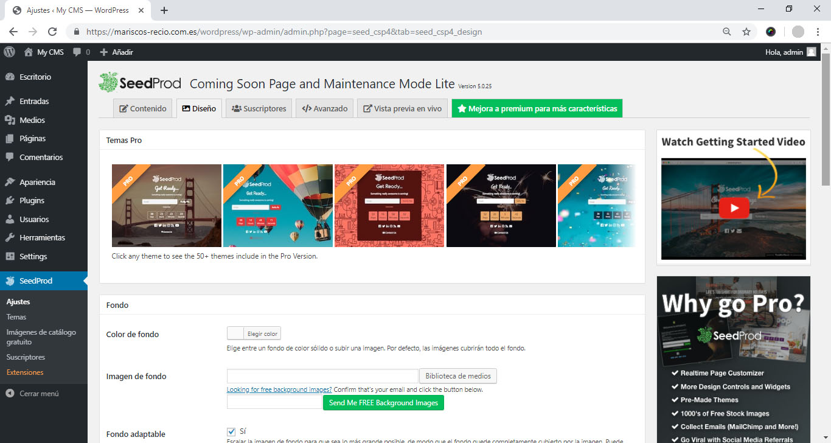Viewport: 831px width, 443px height.
Task: Click email field for free images
Action: 274,402
